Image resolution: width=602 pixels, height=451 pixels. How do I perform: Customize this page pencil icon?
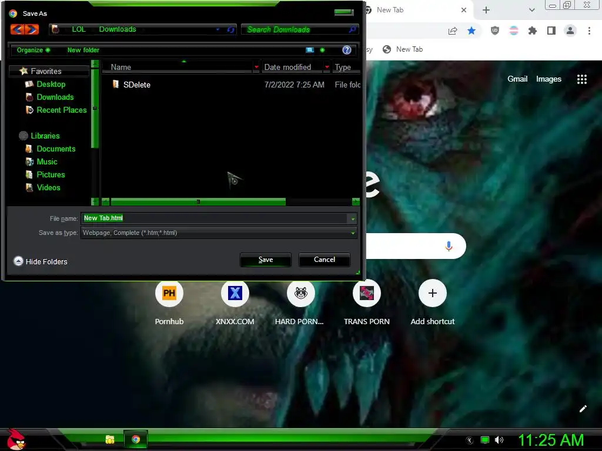[x=583, y=409]
